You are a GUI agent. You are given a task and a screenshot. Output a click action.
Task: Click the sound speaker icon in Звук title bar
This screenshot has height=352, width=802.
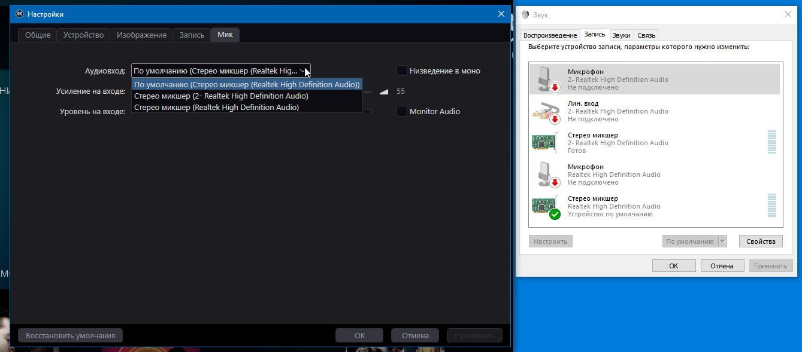point(525,14)
